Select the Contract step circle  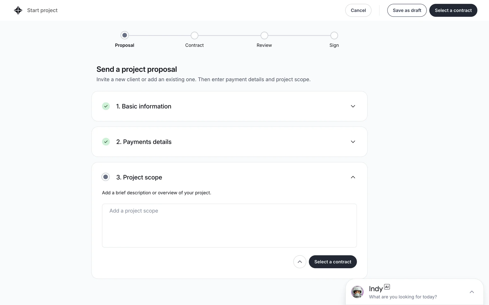195,36
